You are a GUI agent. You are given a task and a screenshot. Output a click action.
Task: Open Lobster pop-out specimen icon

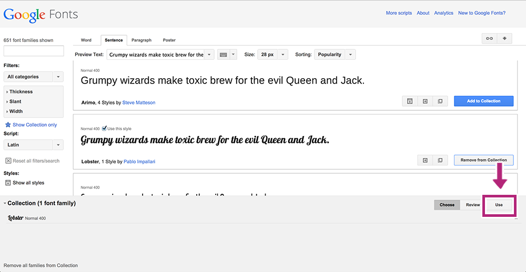tap(440, 160)
